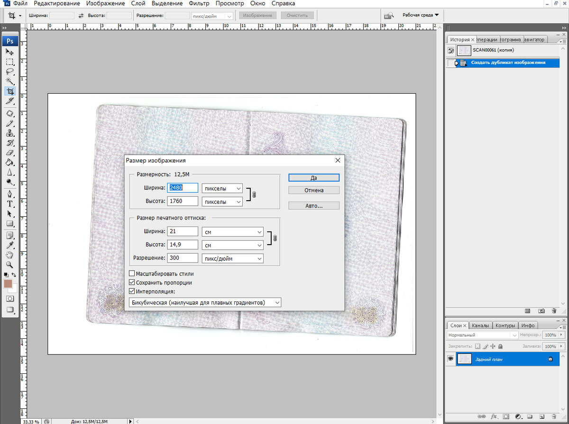This screenshot has height=424, width=569.
Task: Open pixel height units dropdown
Action: point(222,202)
